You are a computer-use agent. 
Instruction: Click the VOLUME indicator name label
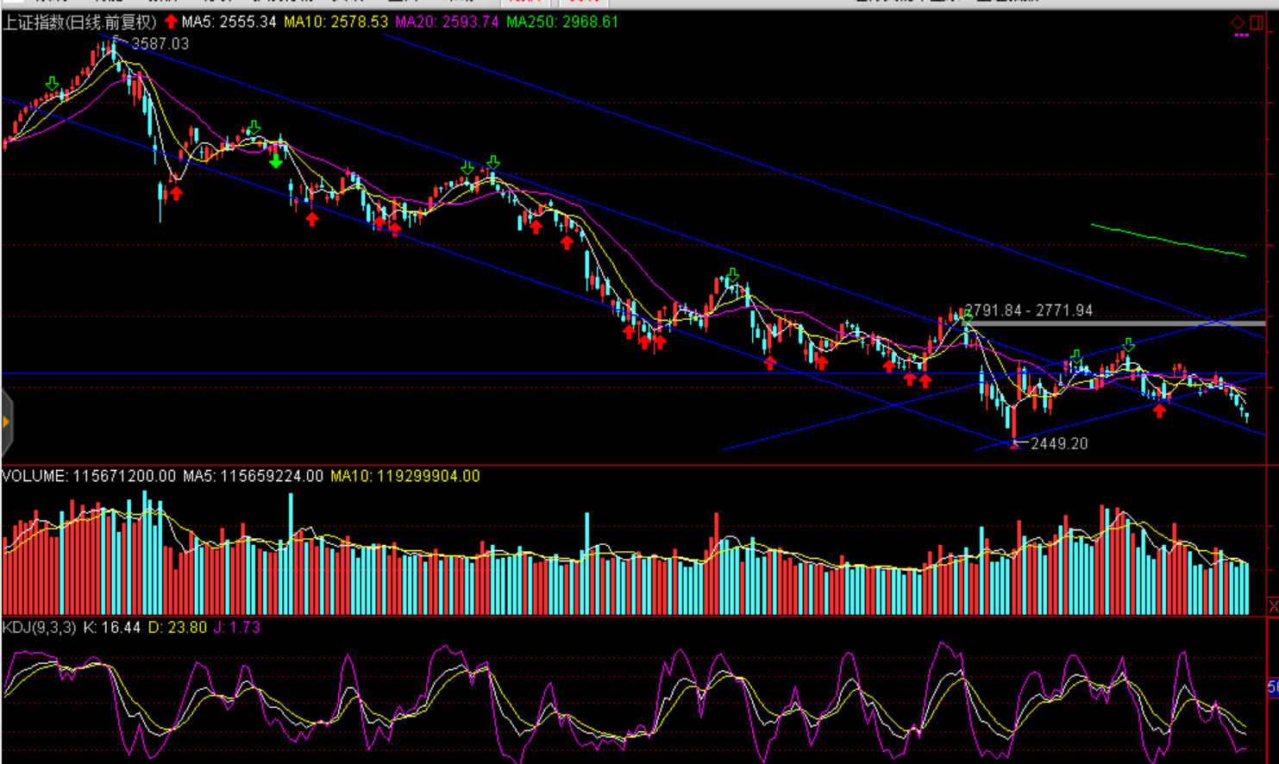[x=34, y=476]
